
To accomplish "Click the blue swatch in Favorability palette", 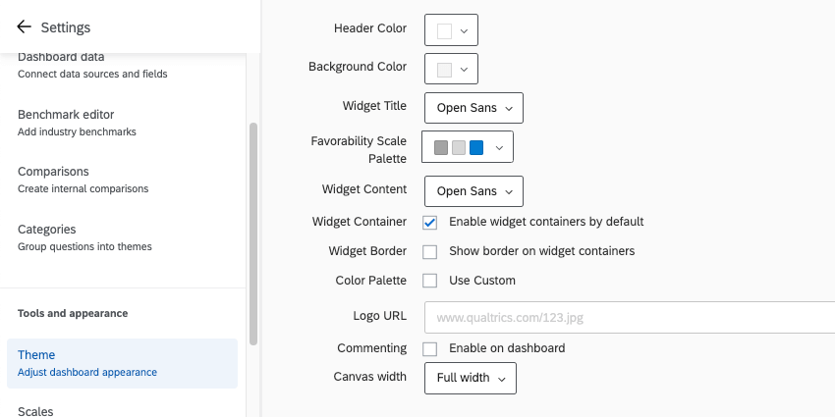I will pos(476,147).
